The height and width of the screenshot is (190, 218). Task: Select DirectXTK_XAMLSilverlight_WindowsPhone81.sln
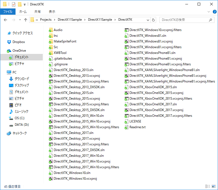point(162,70)
